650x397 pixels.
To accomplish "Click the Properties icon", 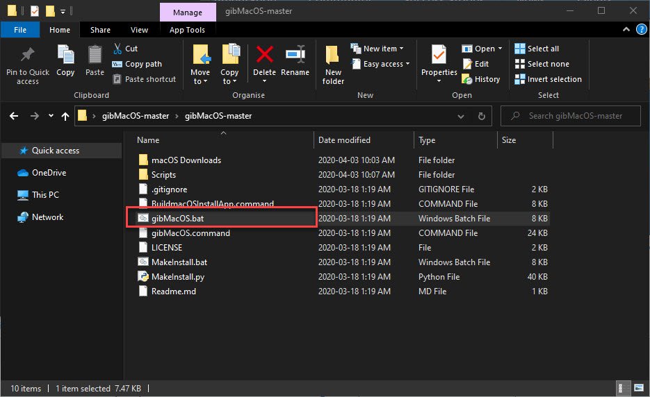I will [439, 54].
